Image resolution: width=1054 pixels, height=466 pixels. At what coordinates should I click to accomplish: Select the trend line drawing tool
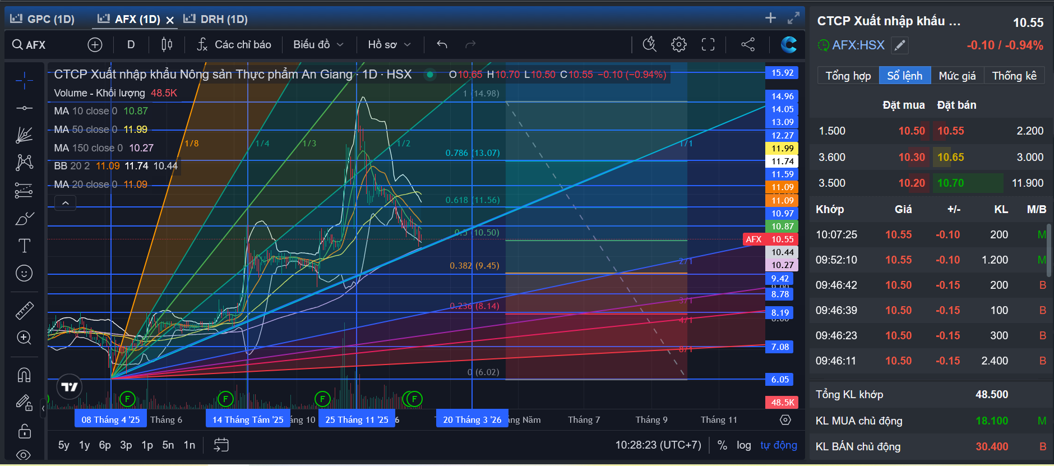pyautogui.click(x=24, y=108)
